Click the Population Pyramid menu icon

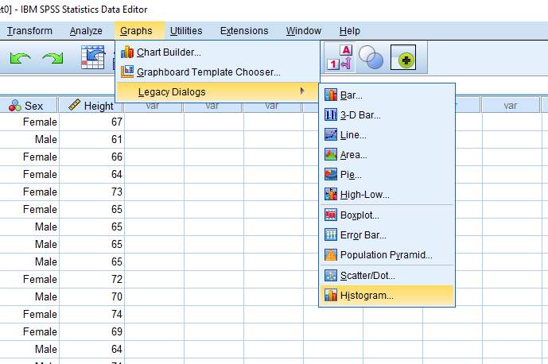(x=331, y=254)
